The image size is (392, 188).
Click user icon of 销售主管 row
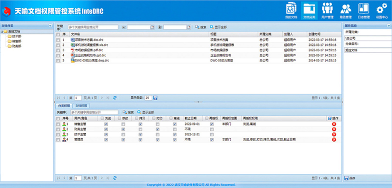click(x=64, y=124)
